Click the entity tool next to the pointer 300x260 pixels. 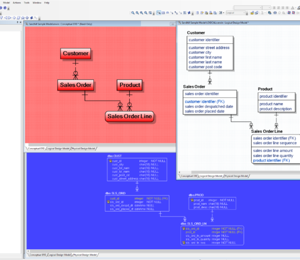click(x=163, y=13)
